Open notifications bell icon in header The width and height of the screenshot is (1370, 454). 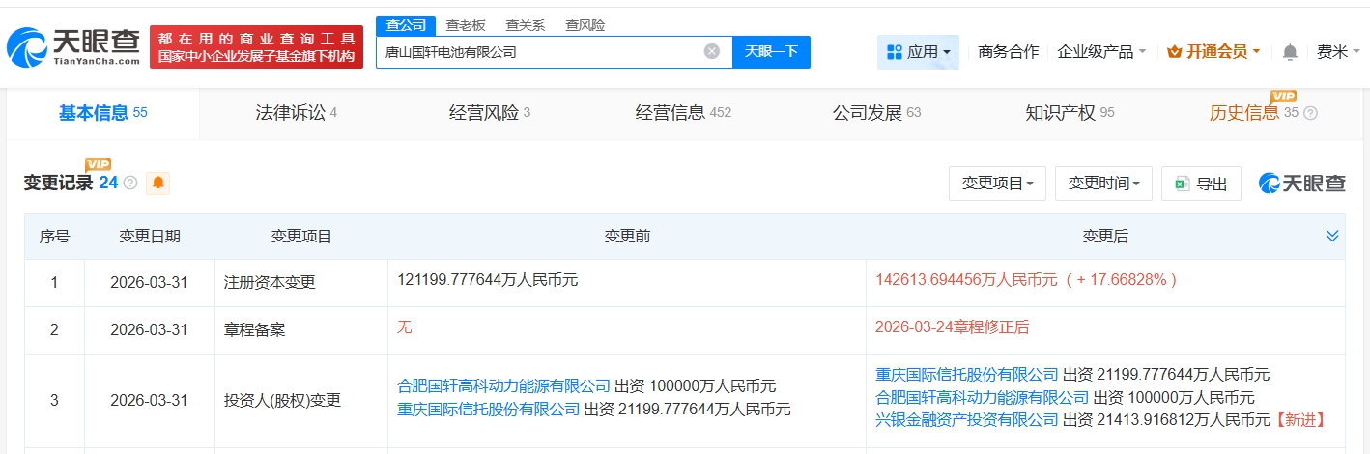pos(1290,52)
